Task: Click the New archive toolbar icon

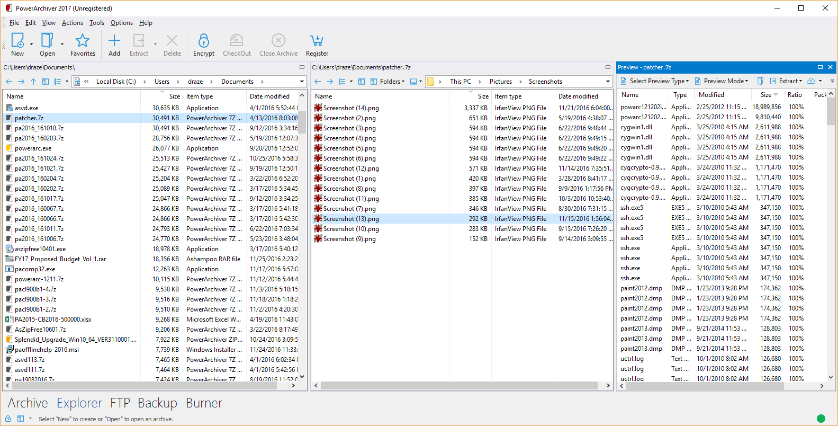Action: 17,41
